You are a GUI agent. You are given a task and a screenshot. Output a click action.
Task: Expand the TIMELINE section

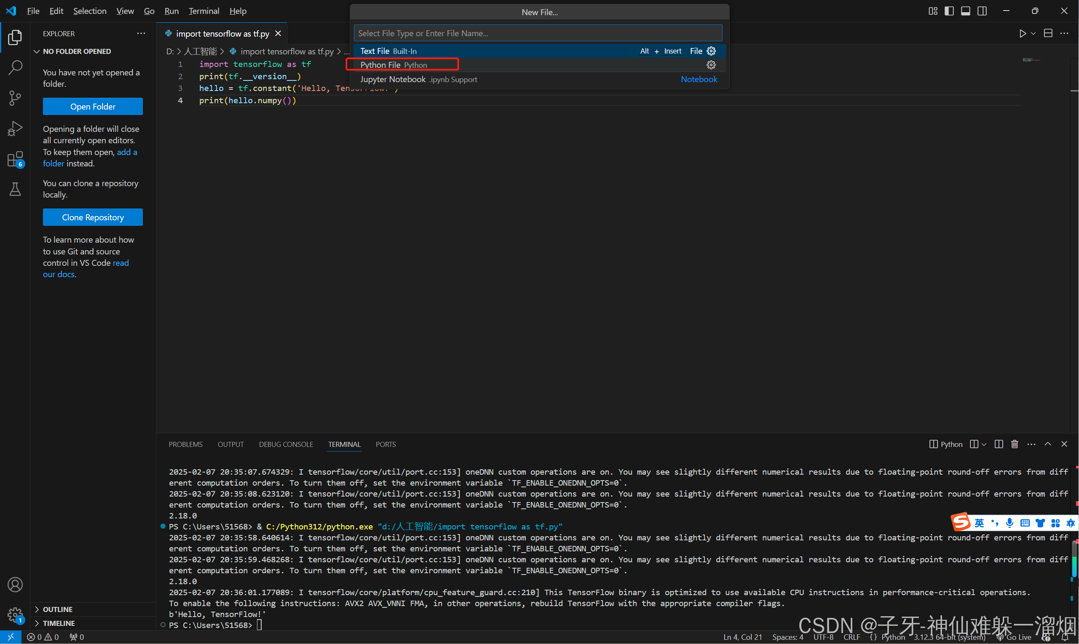pos(59,623)
